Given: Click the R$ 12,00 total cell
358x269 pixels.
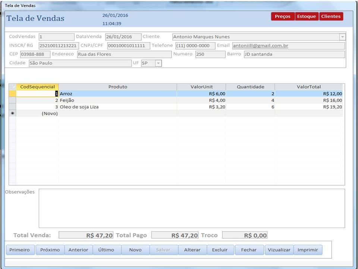Looking at the screenshot, I should pos(309,93).
